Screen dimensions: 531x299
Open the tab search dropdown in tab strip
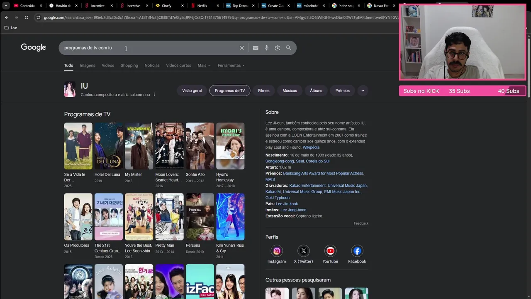click(x=6, y=6)
